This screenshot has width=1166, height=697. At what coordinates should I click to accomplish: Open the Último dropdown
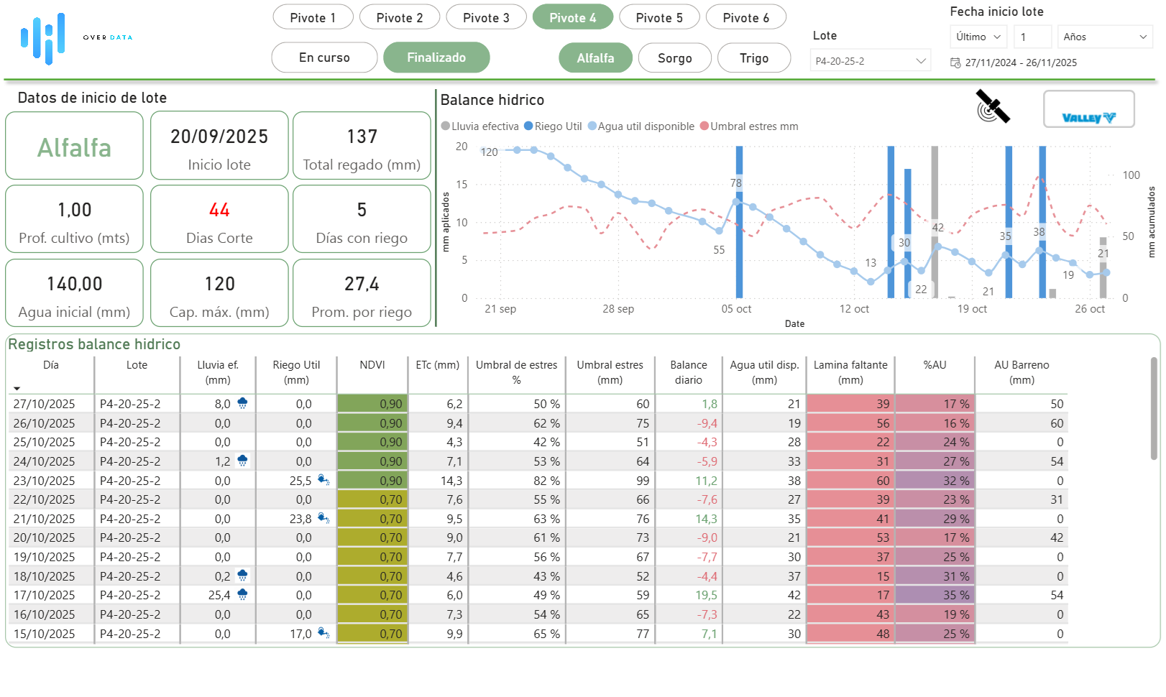(978, 36)
